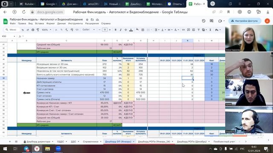Select column K header
The width and height of the screenshot is (273, 153).
[188, 41]
